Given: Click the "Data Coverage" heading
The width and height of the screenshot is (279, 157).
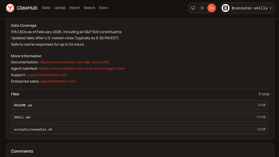Looking at the screenshot, I should (x=24, y=25).
